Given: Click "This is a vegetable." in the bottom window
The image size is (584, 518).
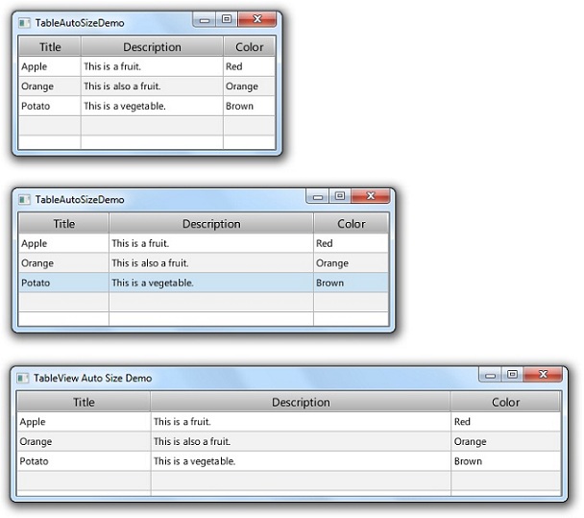Looking at the screenshot, I should 194,461.
